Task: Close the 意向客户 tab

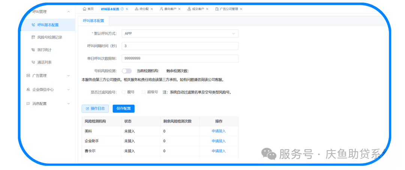Action: tap(179, 9)
